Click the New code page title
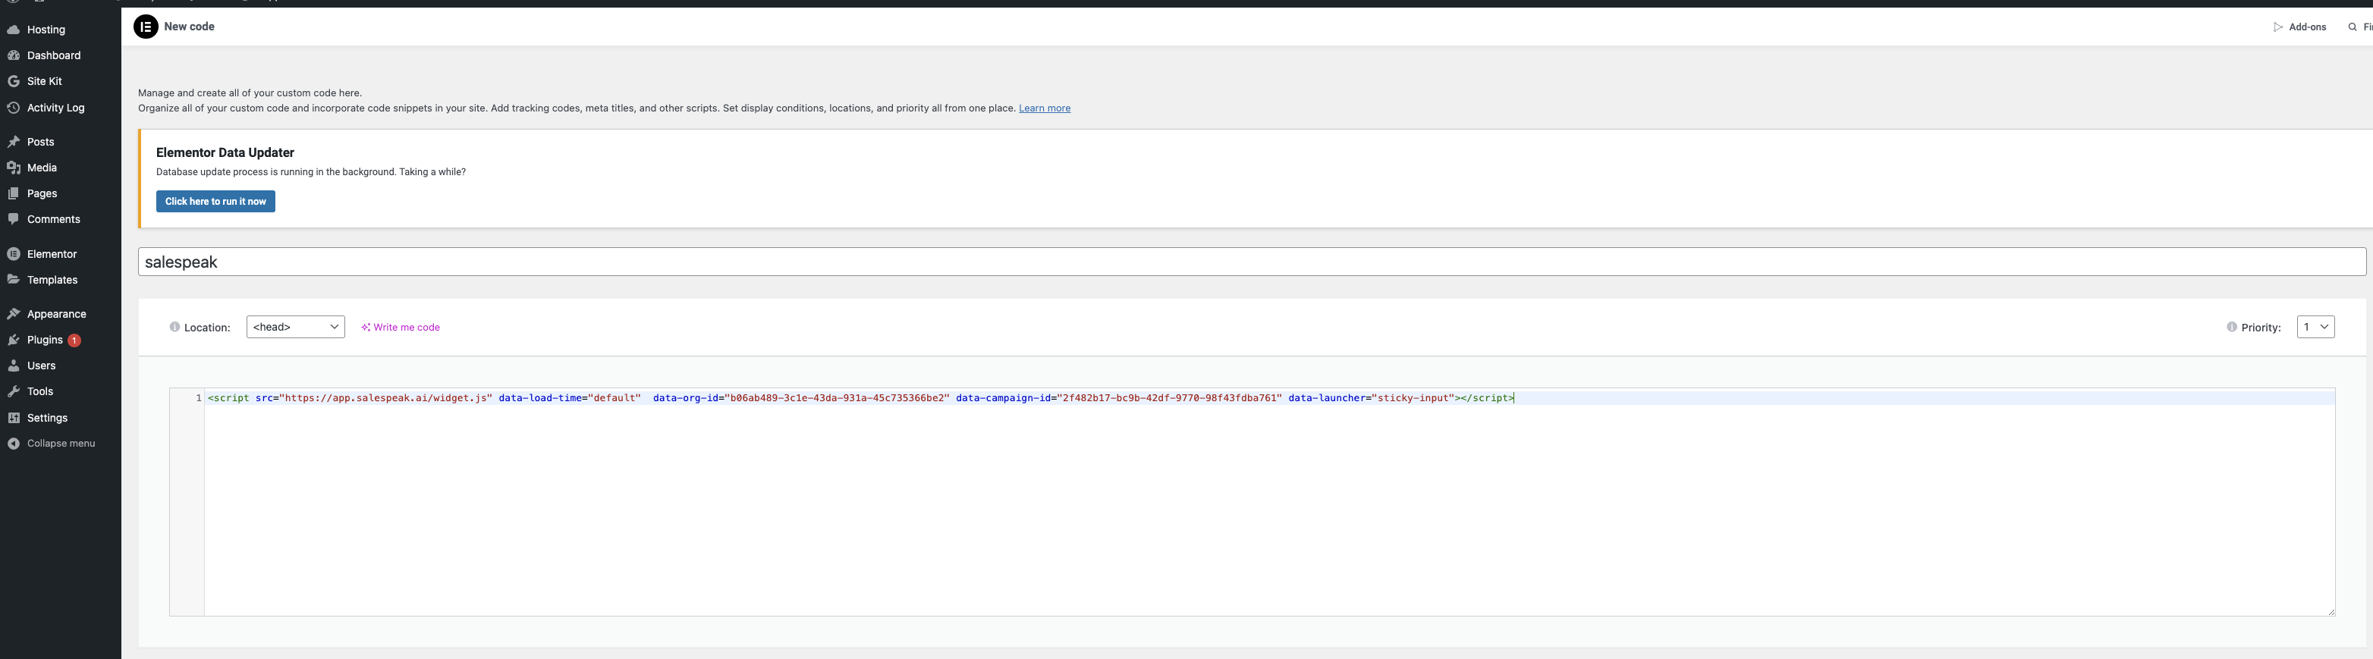This screenshot has width=2373, height=659. [x=189, y=27]
